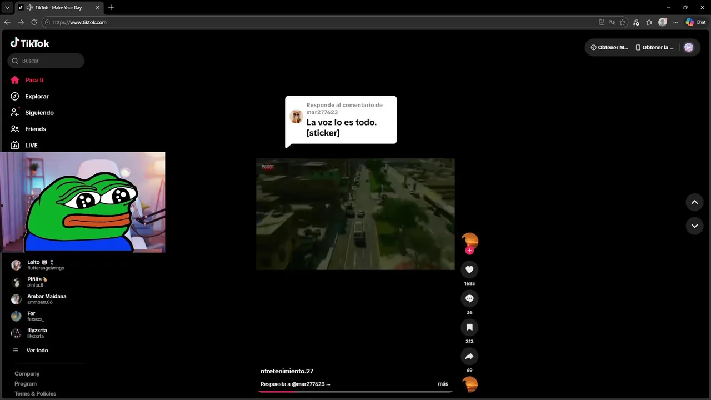Open the Company footer link

(27, 374)
